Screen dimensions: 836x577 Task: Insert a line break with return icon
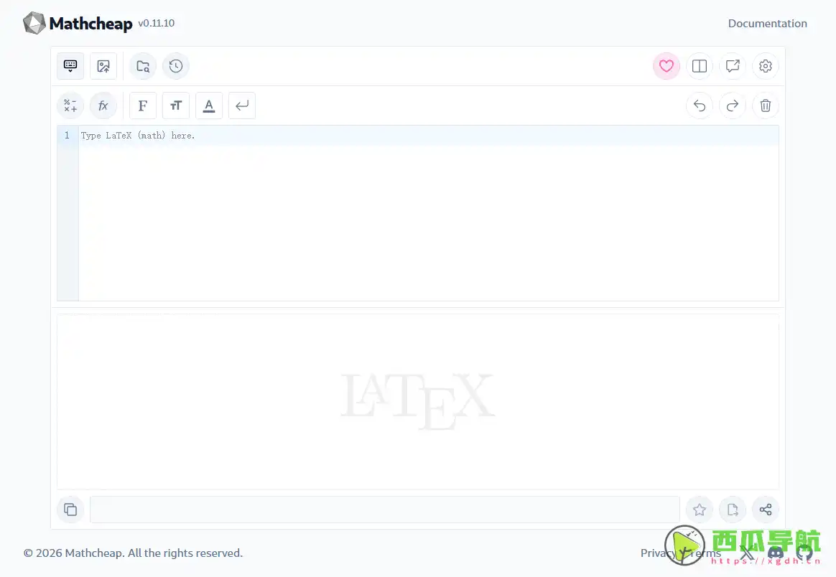click(x=242, y=105)
